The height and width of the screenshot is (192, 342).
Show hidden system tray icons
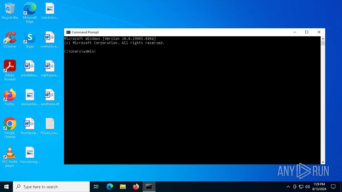(288, 187)
